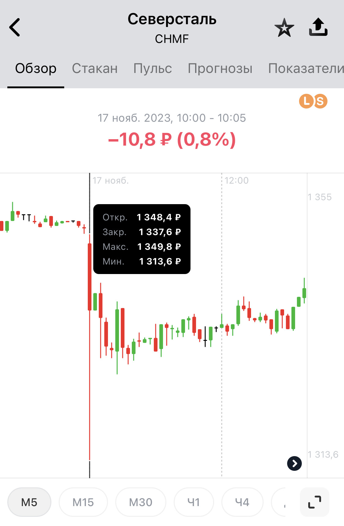Select the M30 timeframe
Image resolution: width=344 pixels, height=526 pixels.
pyautogui.click(x=141, y=502)
